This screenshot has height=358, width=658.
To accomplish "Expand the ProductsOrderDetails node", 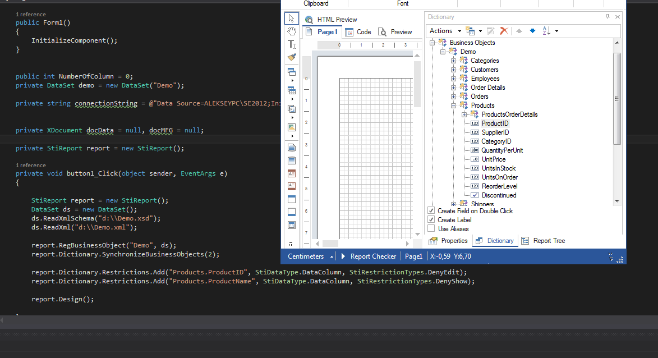I will 464,114.
